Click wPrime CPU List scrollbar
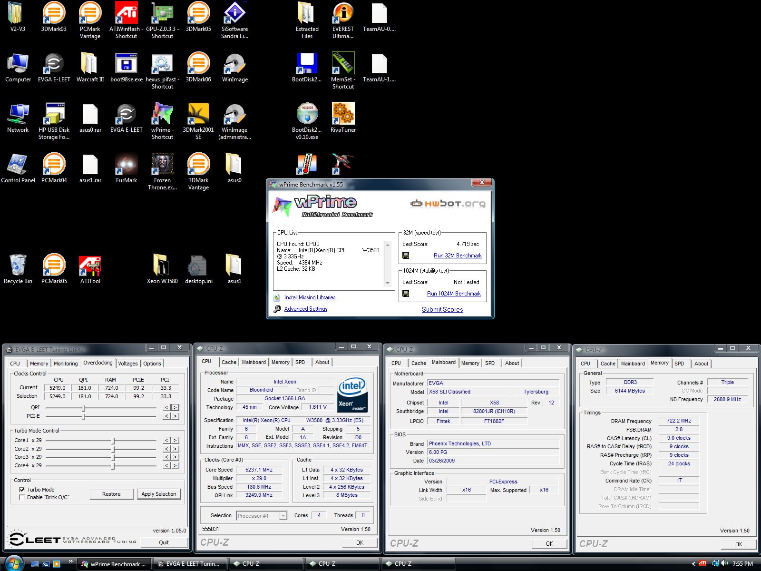Viewport: 761px width, 571px height. click(x=388, y=264)
